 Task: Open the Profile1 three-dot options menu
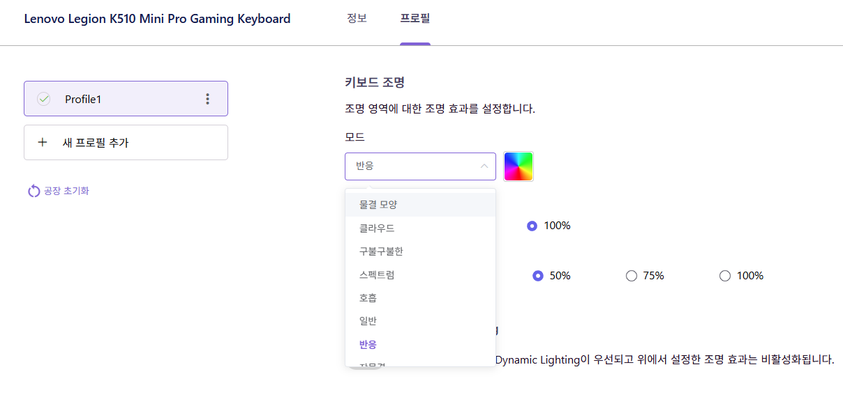point(207,99)
